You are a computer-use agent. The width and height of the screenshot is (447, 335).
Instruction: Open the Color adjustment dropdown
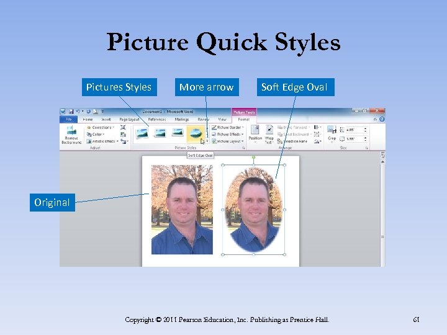tap(96, 134)
